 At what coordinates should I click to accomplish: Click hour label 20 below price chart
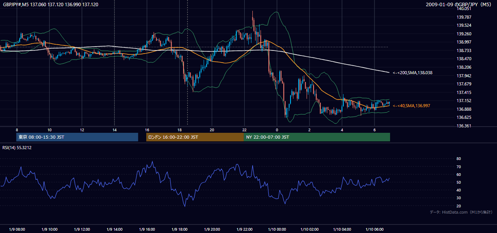212,130
